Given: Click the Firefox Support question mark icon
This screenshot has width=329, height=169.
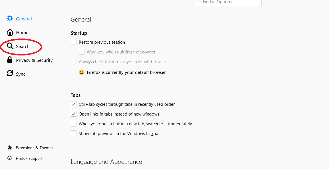Looking at the screenshot, I should [x=10, y=158].
